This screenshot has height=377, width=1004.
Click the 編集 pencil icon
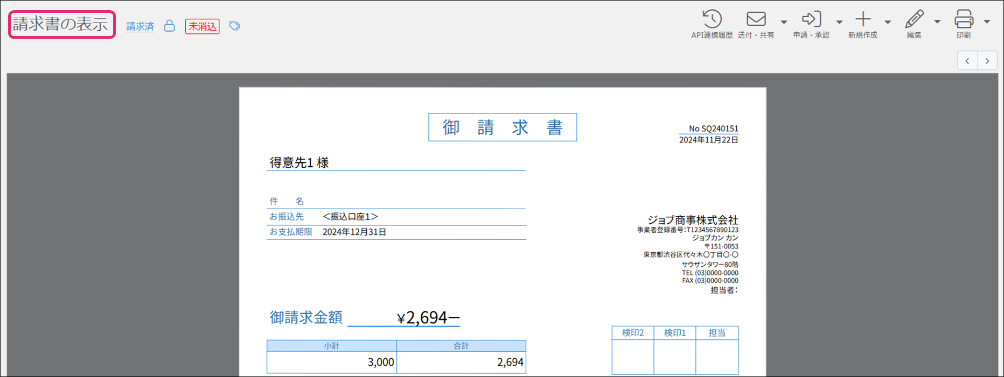pyautogui.click(x=914, y=19)
